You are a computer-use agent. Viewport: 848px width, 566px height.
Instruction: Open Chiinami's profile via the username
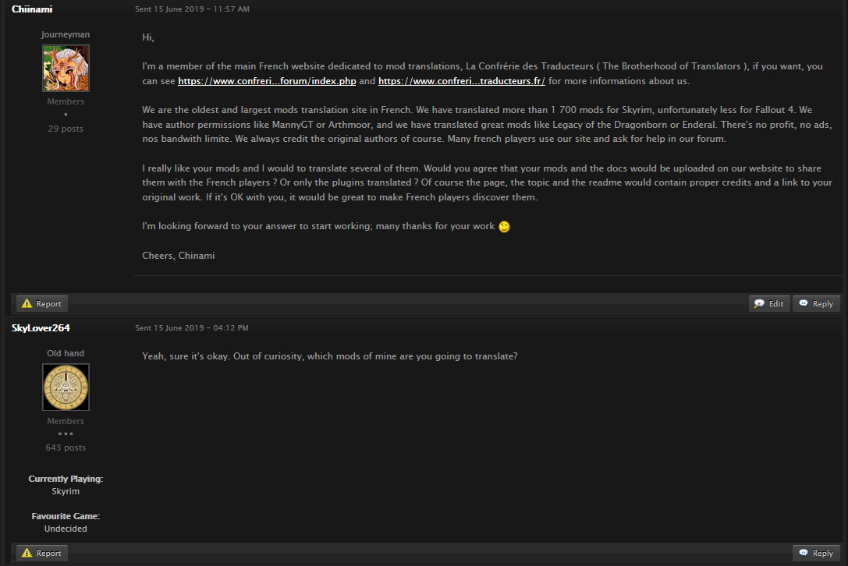tap(32, 9)
